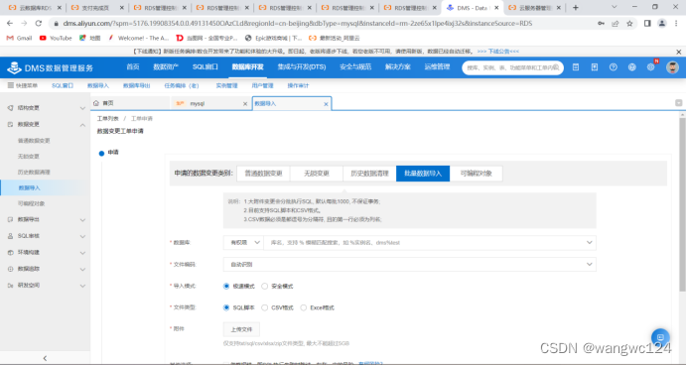Viewport: 687px width, 365px height.
Task: Open the floating chat assistant button
Action: coord(660,337)
